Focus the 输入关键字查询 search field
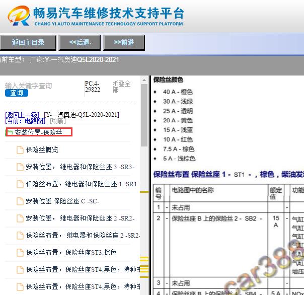Viewport: 304px width, 295px height. (x=28, y=86)
